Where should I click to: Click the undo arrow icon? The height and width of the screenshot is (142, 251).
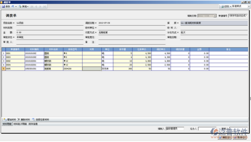[13, 6]
